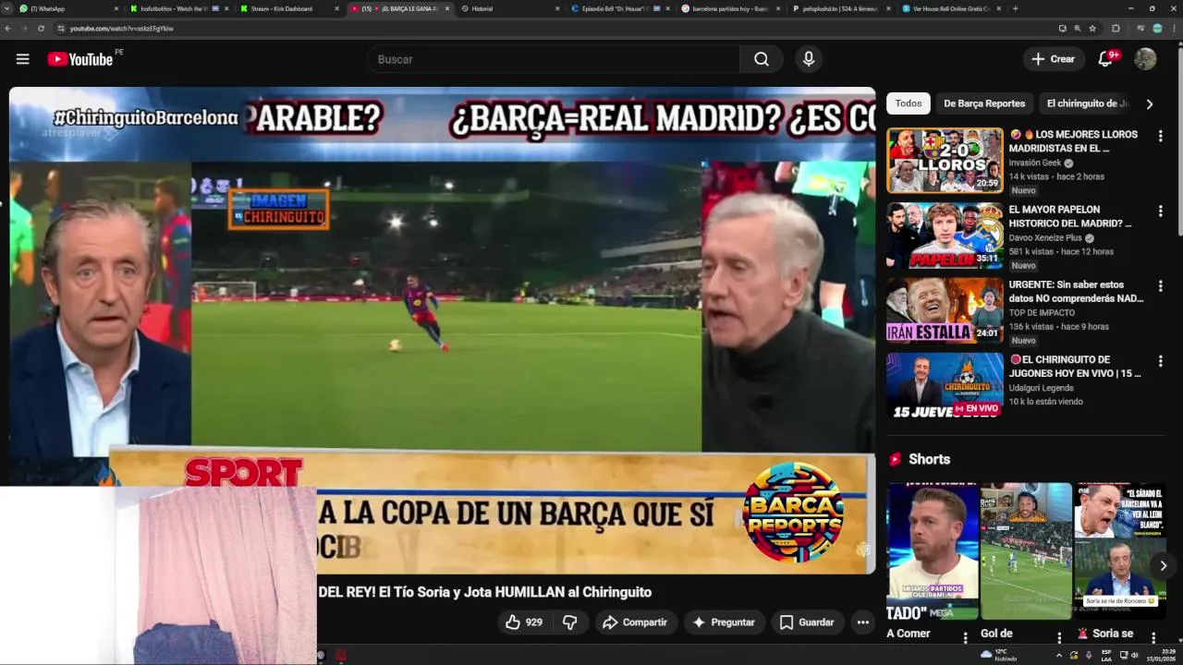Dislike the video with the thumbs down button
The width and height of the screenshot is (1183, 665).
coord(569,623)
